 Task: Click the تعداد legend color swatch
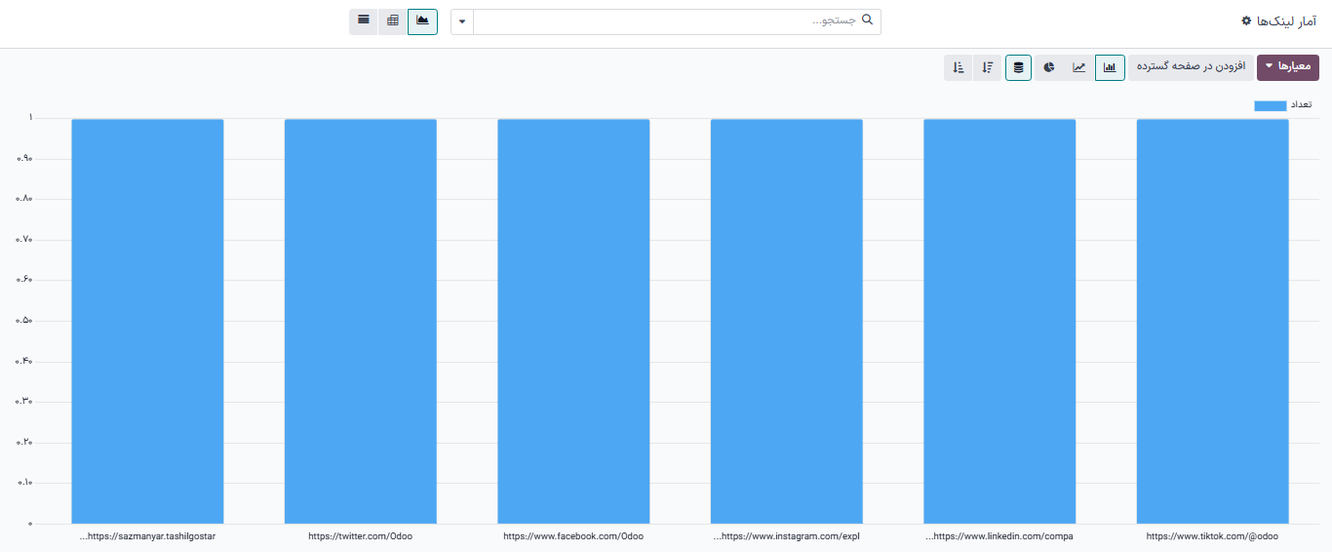1271,105
